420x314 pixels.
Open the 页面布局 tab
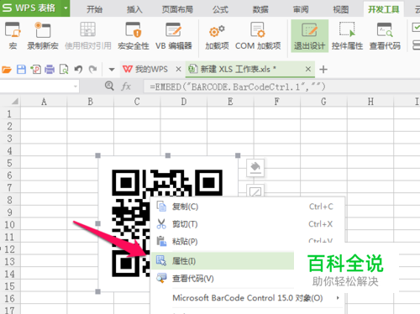point(177,9)
